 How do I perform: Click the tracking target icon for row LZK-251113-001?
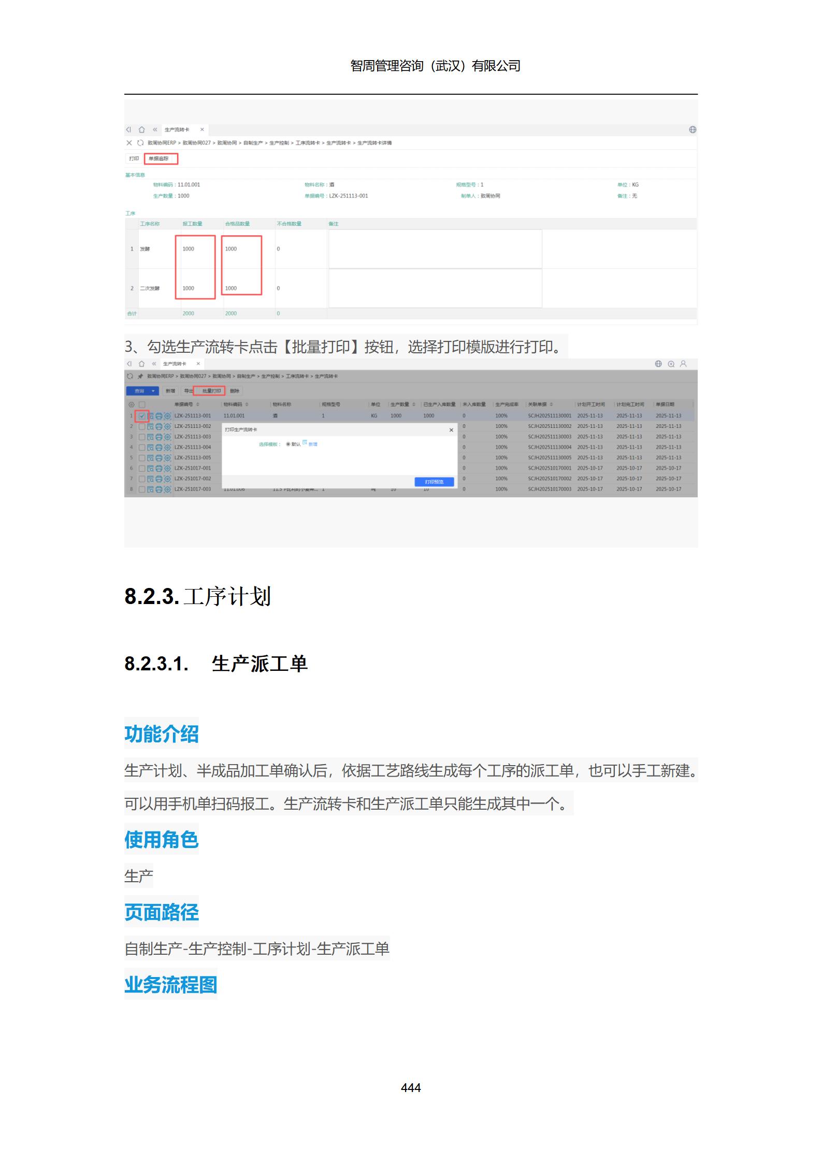pyautogui.click(x=167, y=416)
